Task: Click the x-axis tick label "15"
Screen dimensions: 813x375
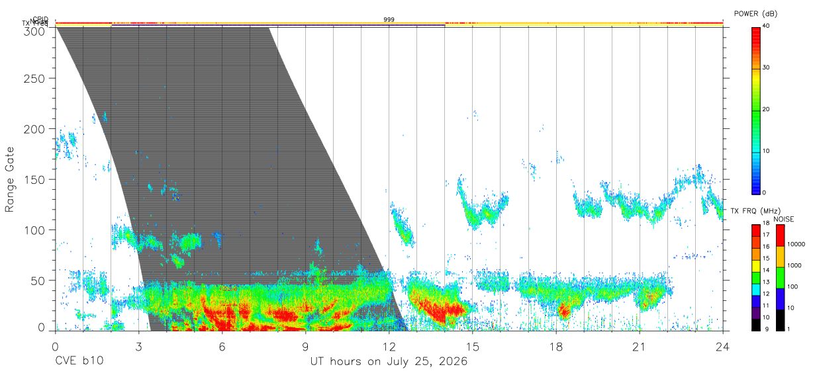Action: [x=472, y=346]
